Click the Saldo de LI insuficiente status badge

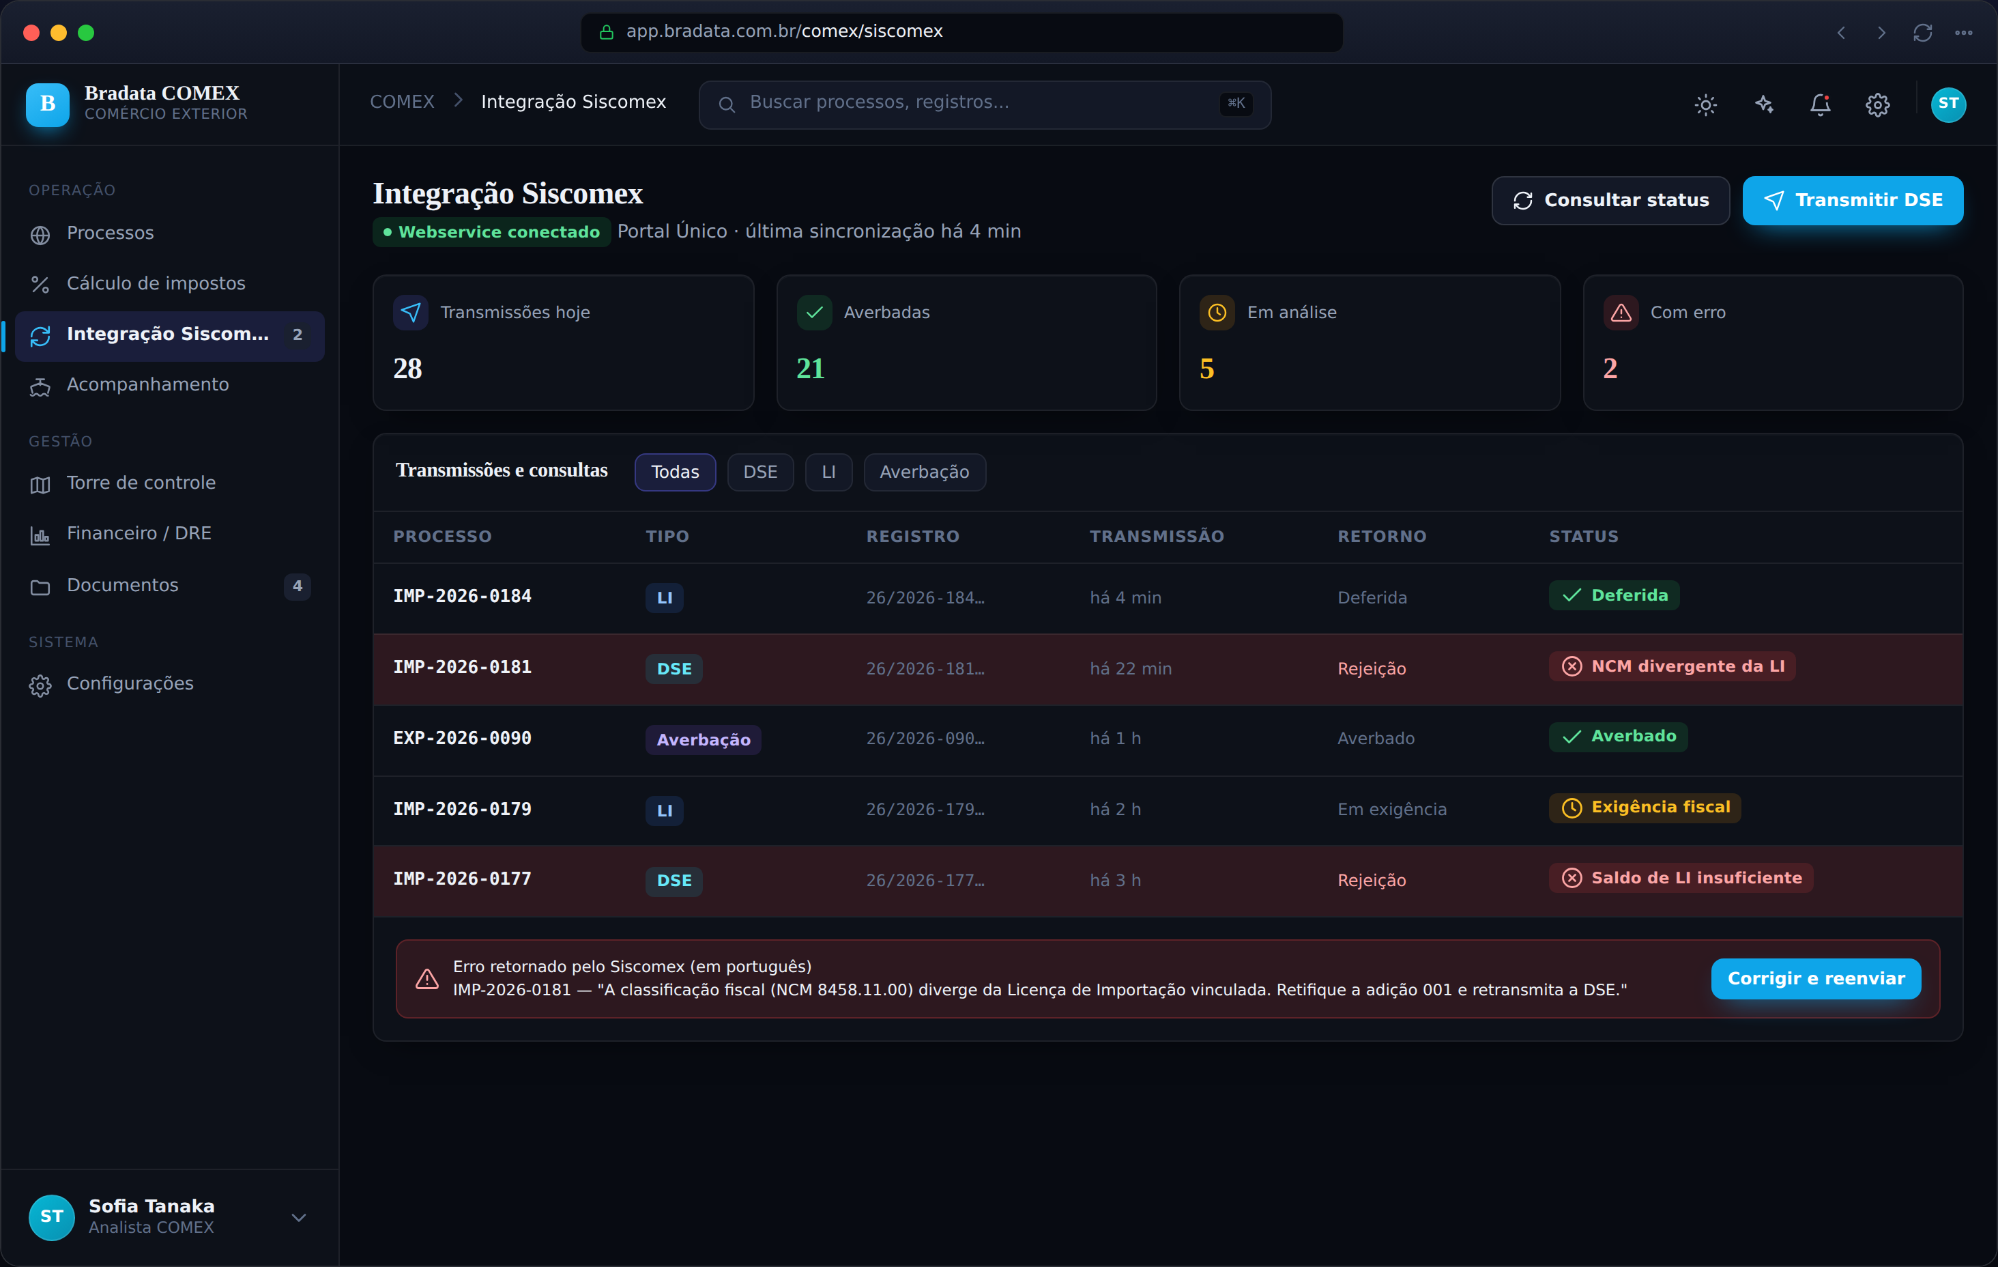pos(1681,879)
